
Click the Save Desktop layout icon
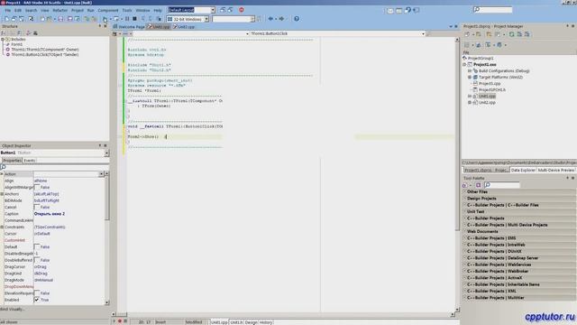pyautogui.click(x=223, y=10)
